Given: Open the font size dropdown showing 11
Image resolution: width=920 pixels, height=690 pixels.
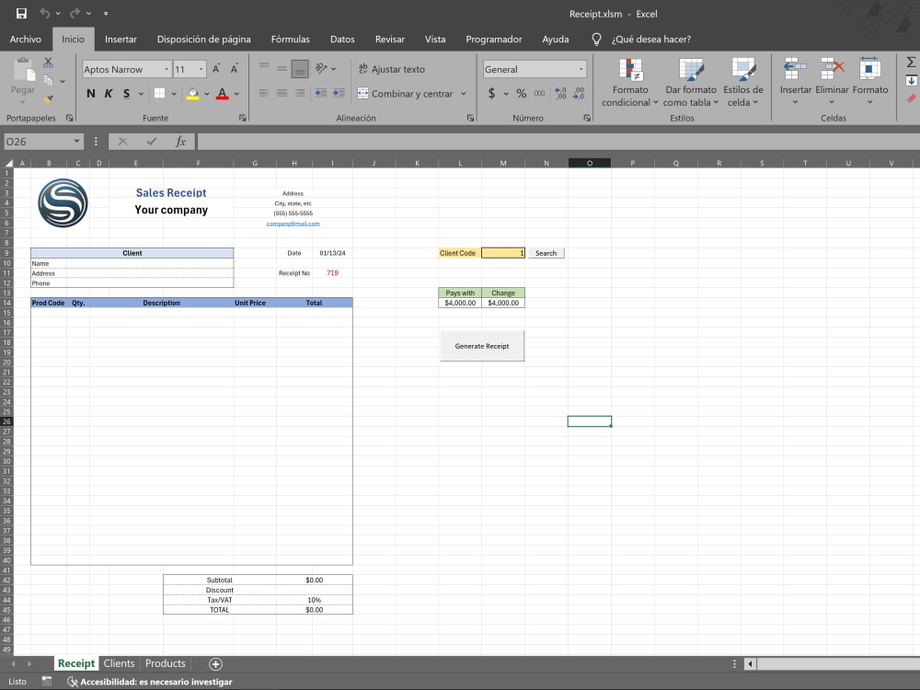Looking at the screenshot, I should 201,69.
